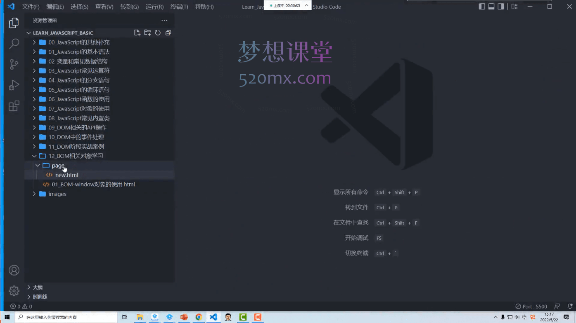
Task: Open the Source Control view icon
Action: pos(14,64)
